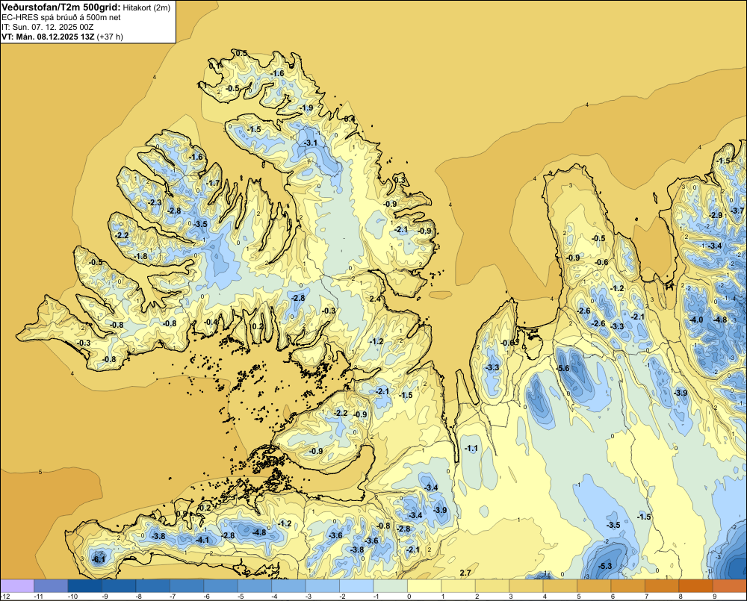Image resolution: width=747 pixels, height=601 pixels.
Task: Click the '9' label on the legend scale
Action: point(715,597)
